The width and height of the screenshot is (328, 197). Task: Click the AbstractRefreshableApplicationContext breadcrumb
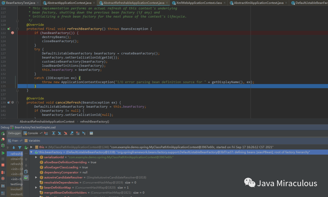pos(47,122)
